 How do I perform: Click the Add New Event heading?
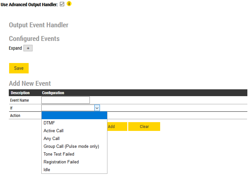(30, 83)
